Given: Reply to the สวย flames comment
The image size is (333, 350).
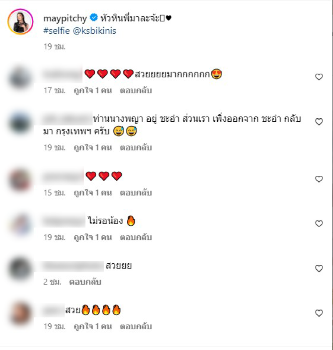Looking at the screenshot, I should 136,327.
